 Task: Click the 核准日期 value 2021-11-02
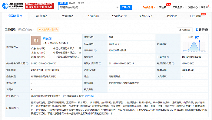[x=187, y=70]
